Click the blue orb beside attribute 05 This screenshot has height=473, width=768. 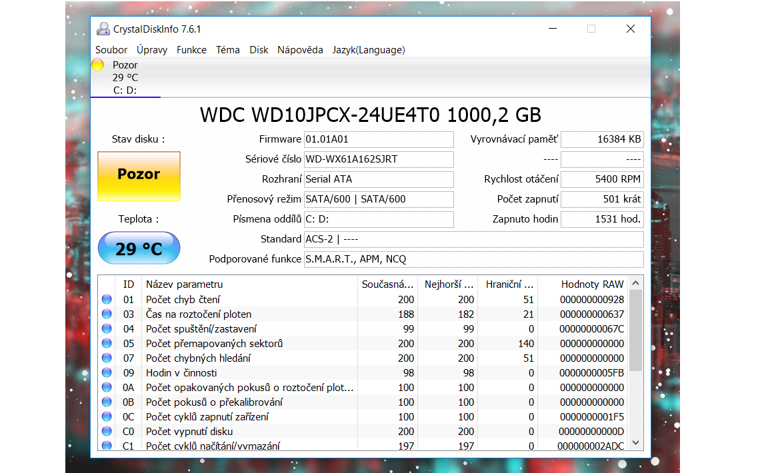[x=107, y=344]
